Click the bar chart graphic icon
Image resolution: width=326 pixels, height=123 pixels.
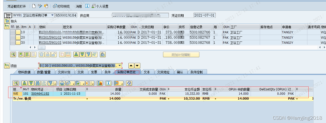coord(100,83)
